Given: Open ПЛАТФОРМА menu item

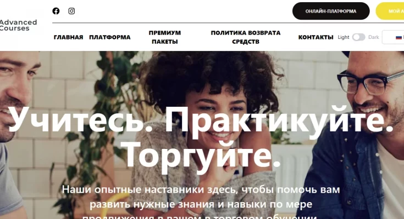Looking at the screenshot, I should click(110, 37).
